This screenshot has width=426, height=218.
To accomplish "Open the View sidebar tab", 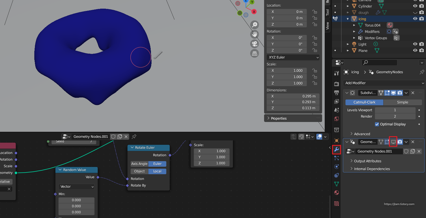I will coord(328,25).
